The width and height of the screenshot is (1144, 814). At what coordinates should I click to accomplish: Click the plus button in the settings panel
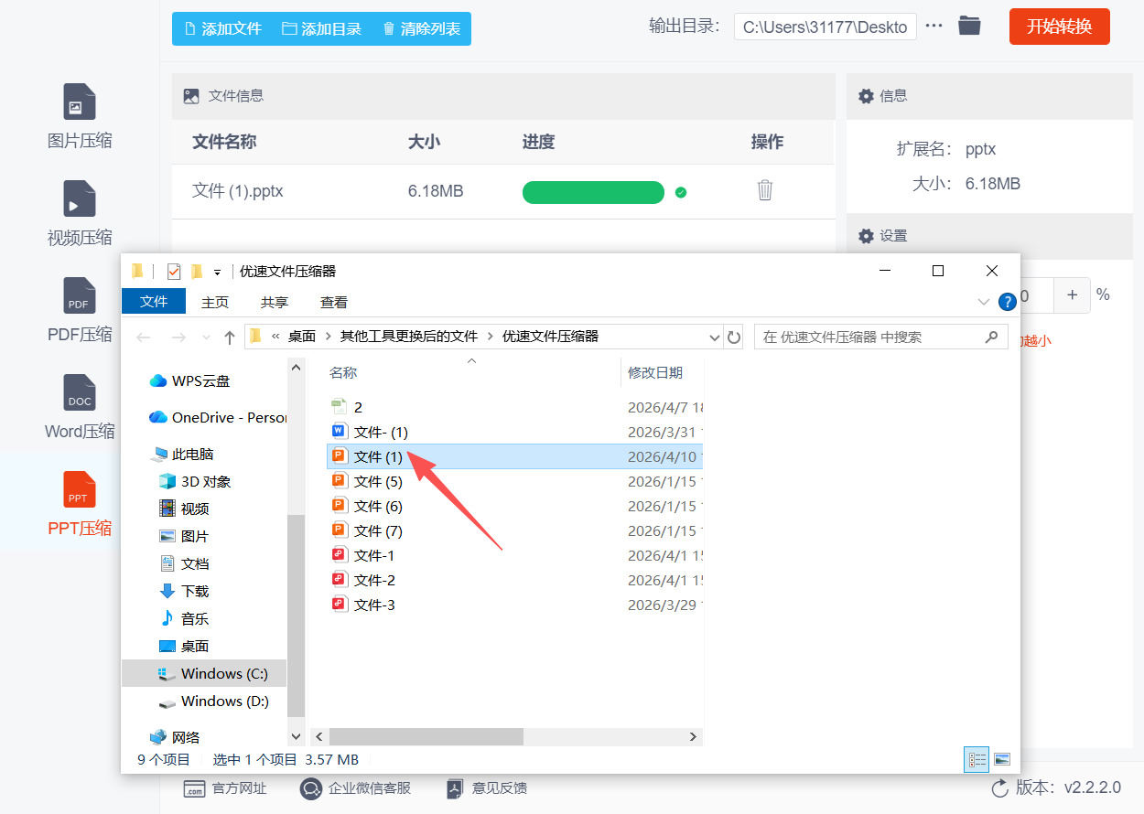[1072, 295]
